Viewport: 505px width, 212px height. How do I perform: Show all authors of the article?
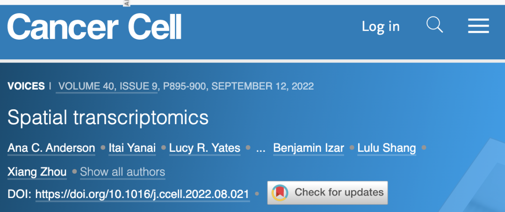click(x=123, y=172)
